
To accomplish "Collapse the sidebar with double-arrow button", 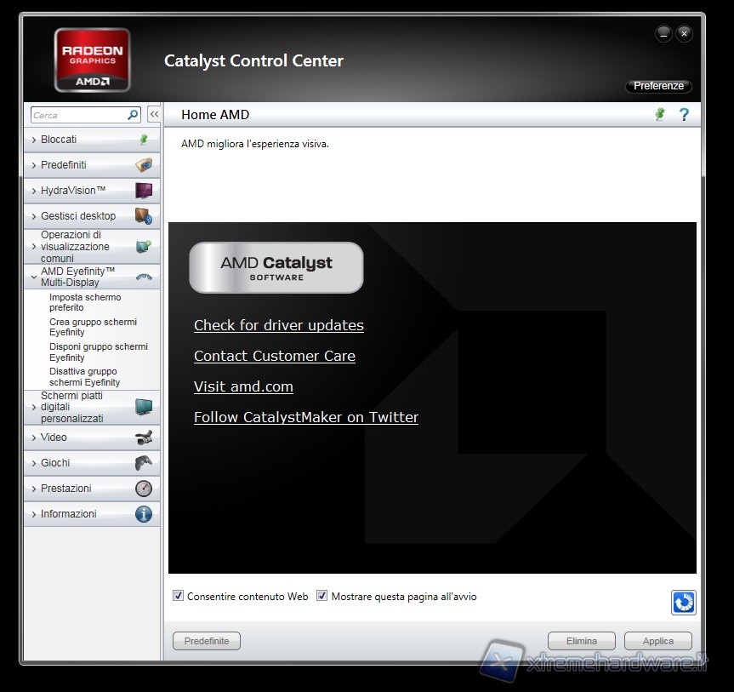I will [x=154, y=115].
